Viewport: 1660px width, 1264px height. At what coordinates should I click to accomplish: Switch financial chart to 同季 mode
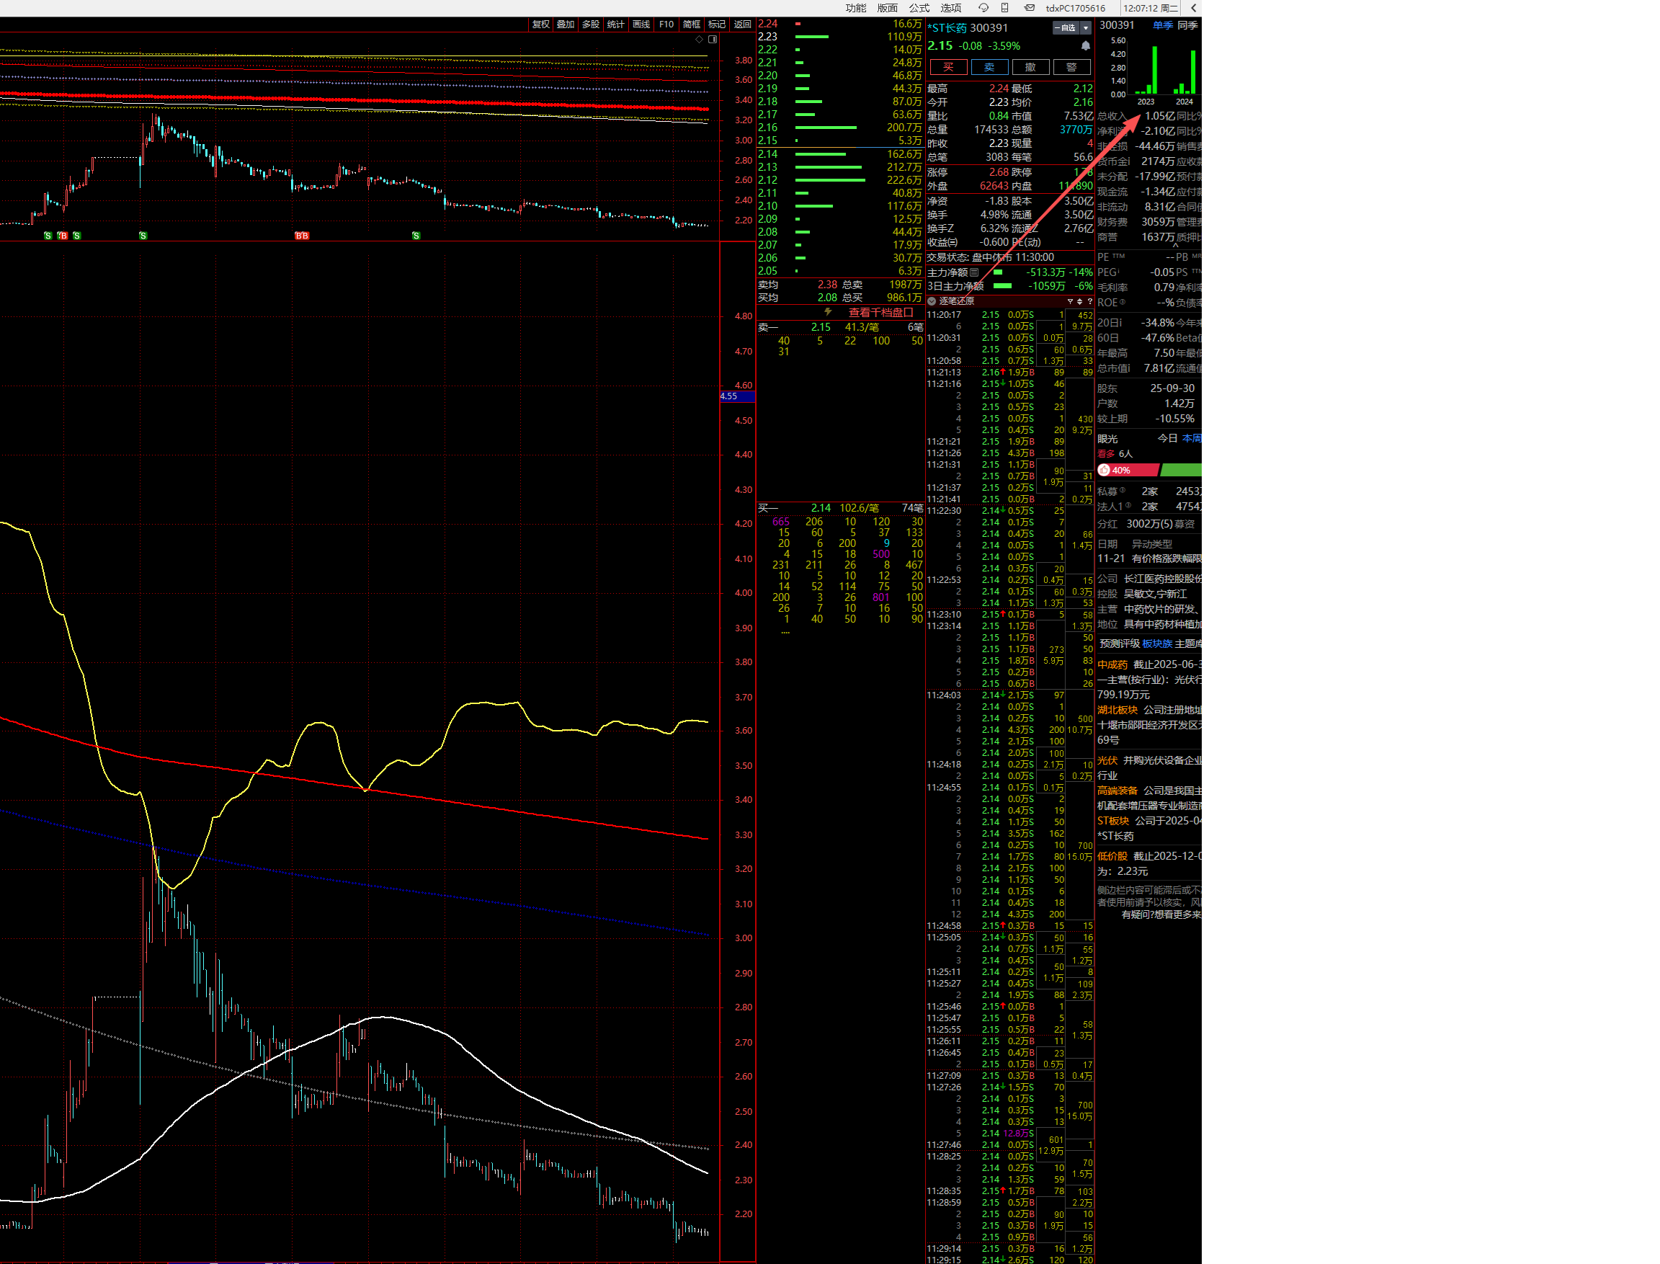[1187, 25]
